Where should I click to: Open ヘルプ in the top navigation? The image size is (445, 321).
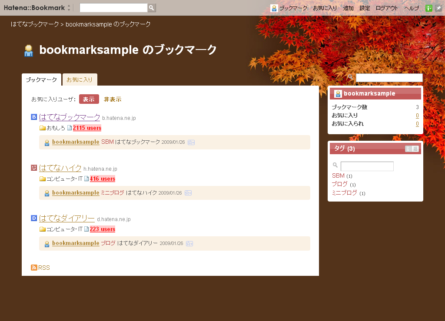point(412,8)
